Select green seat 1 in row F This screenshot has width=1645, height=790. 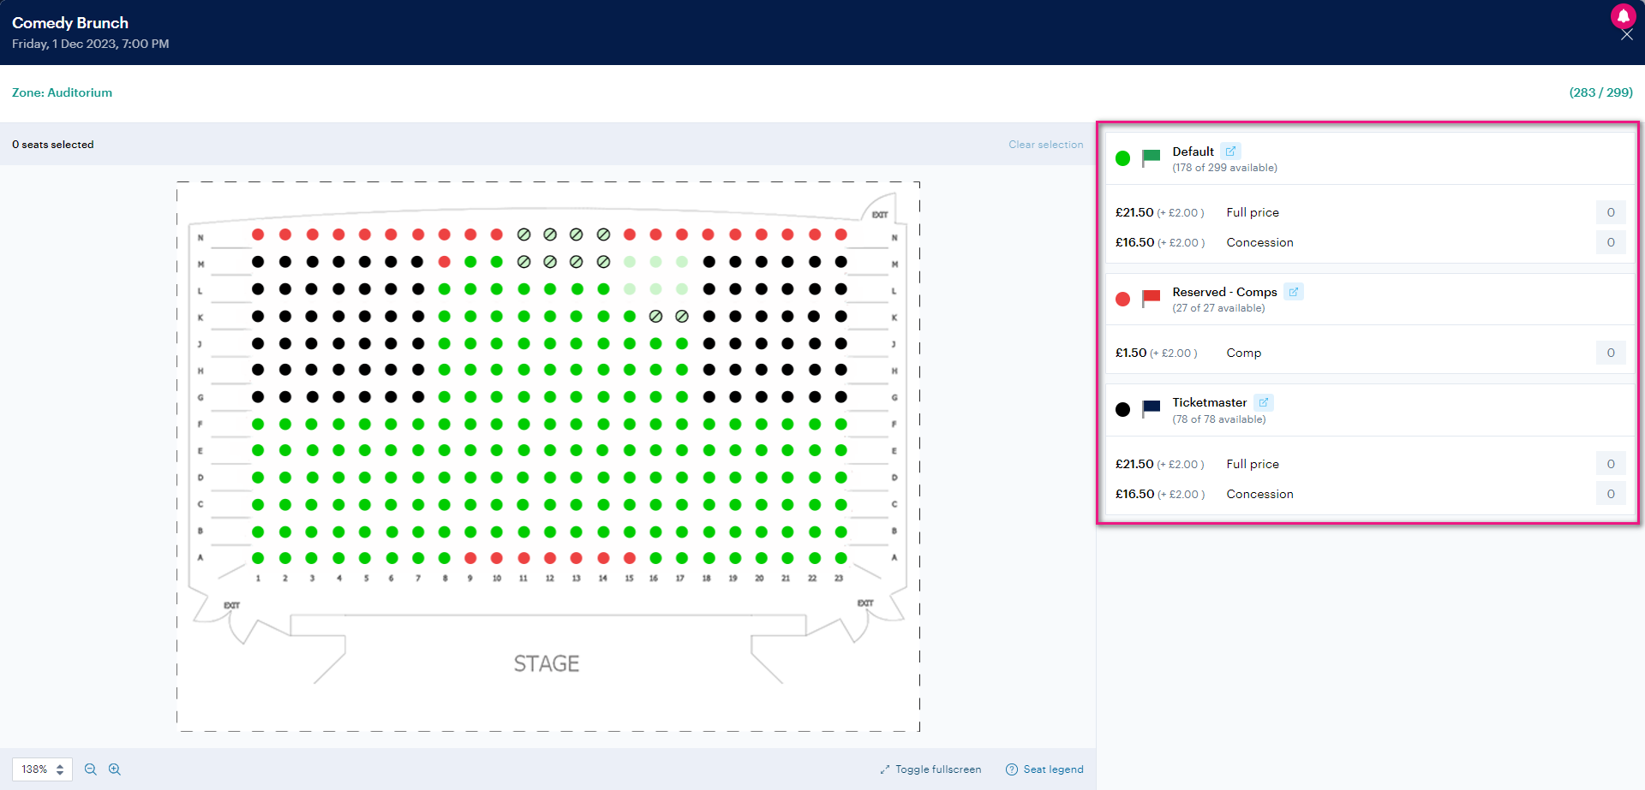(258, 425)
